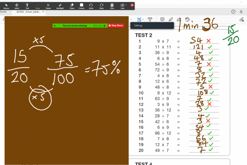Click the Stop Share button
Viewport: 247px width, 165px height.
(x=116, y=26)
